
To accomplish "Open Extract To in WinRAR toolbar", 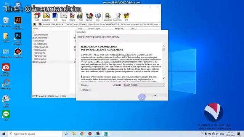I will click(x=46, y=17).
